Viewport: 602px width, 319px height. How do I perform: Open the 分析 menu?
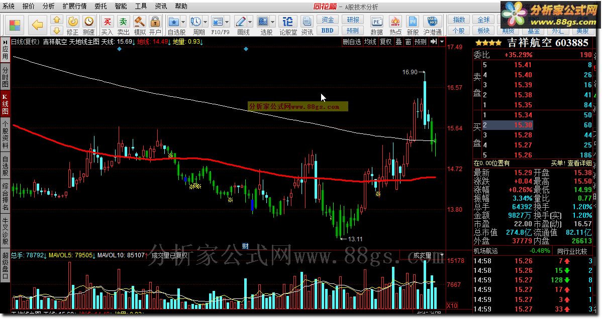coord(48,6)
